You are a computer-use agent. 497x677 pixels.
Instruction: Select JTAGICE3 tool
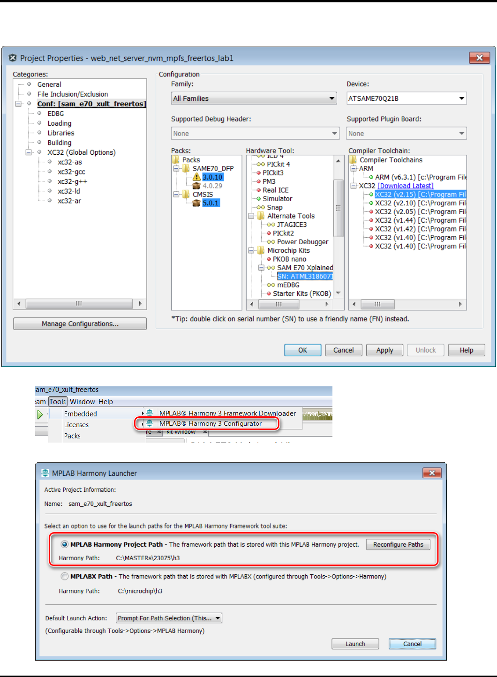292,225
